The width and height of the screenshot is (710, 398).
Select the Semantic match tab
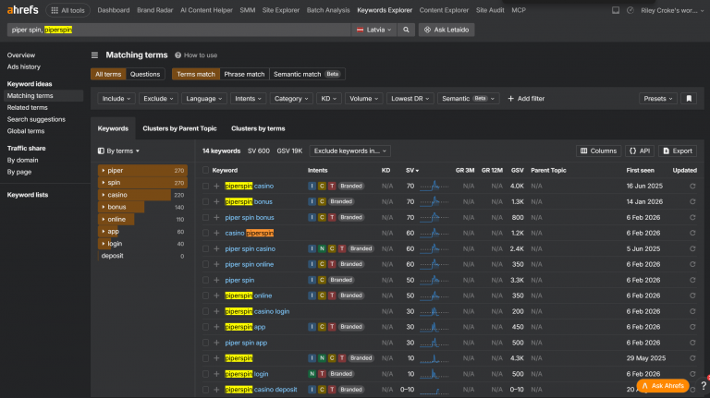click(307, 74)
